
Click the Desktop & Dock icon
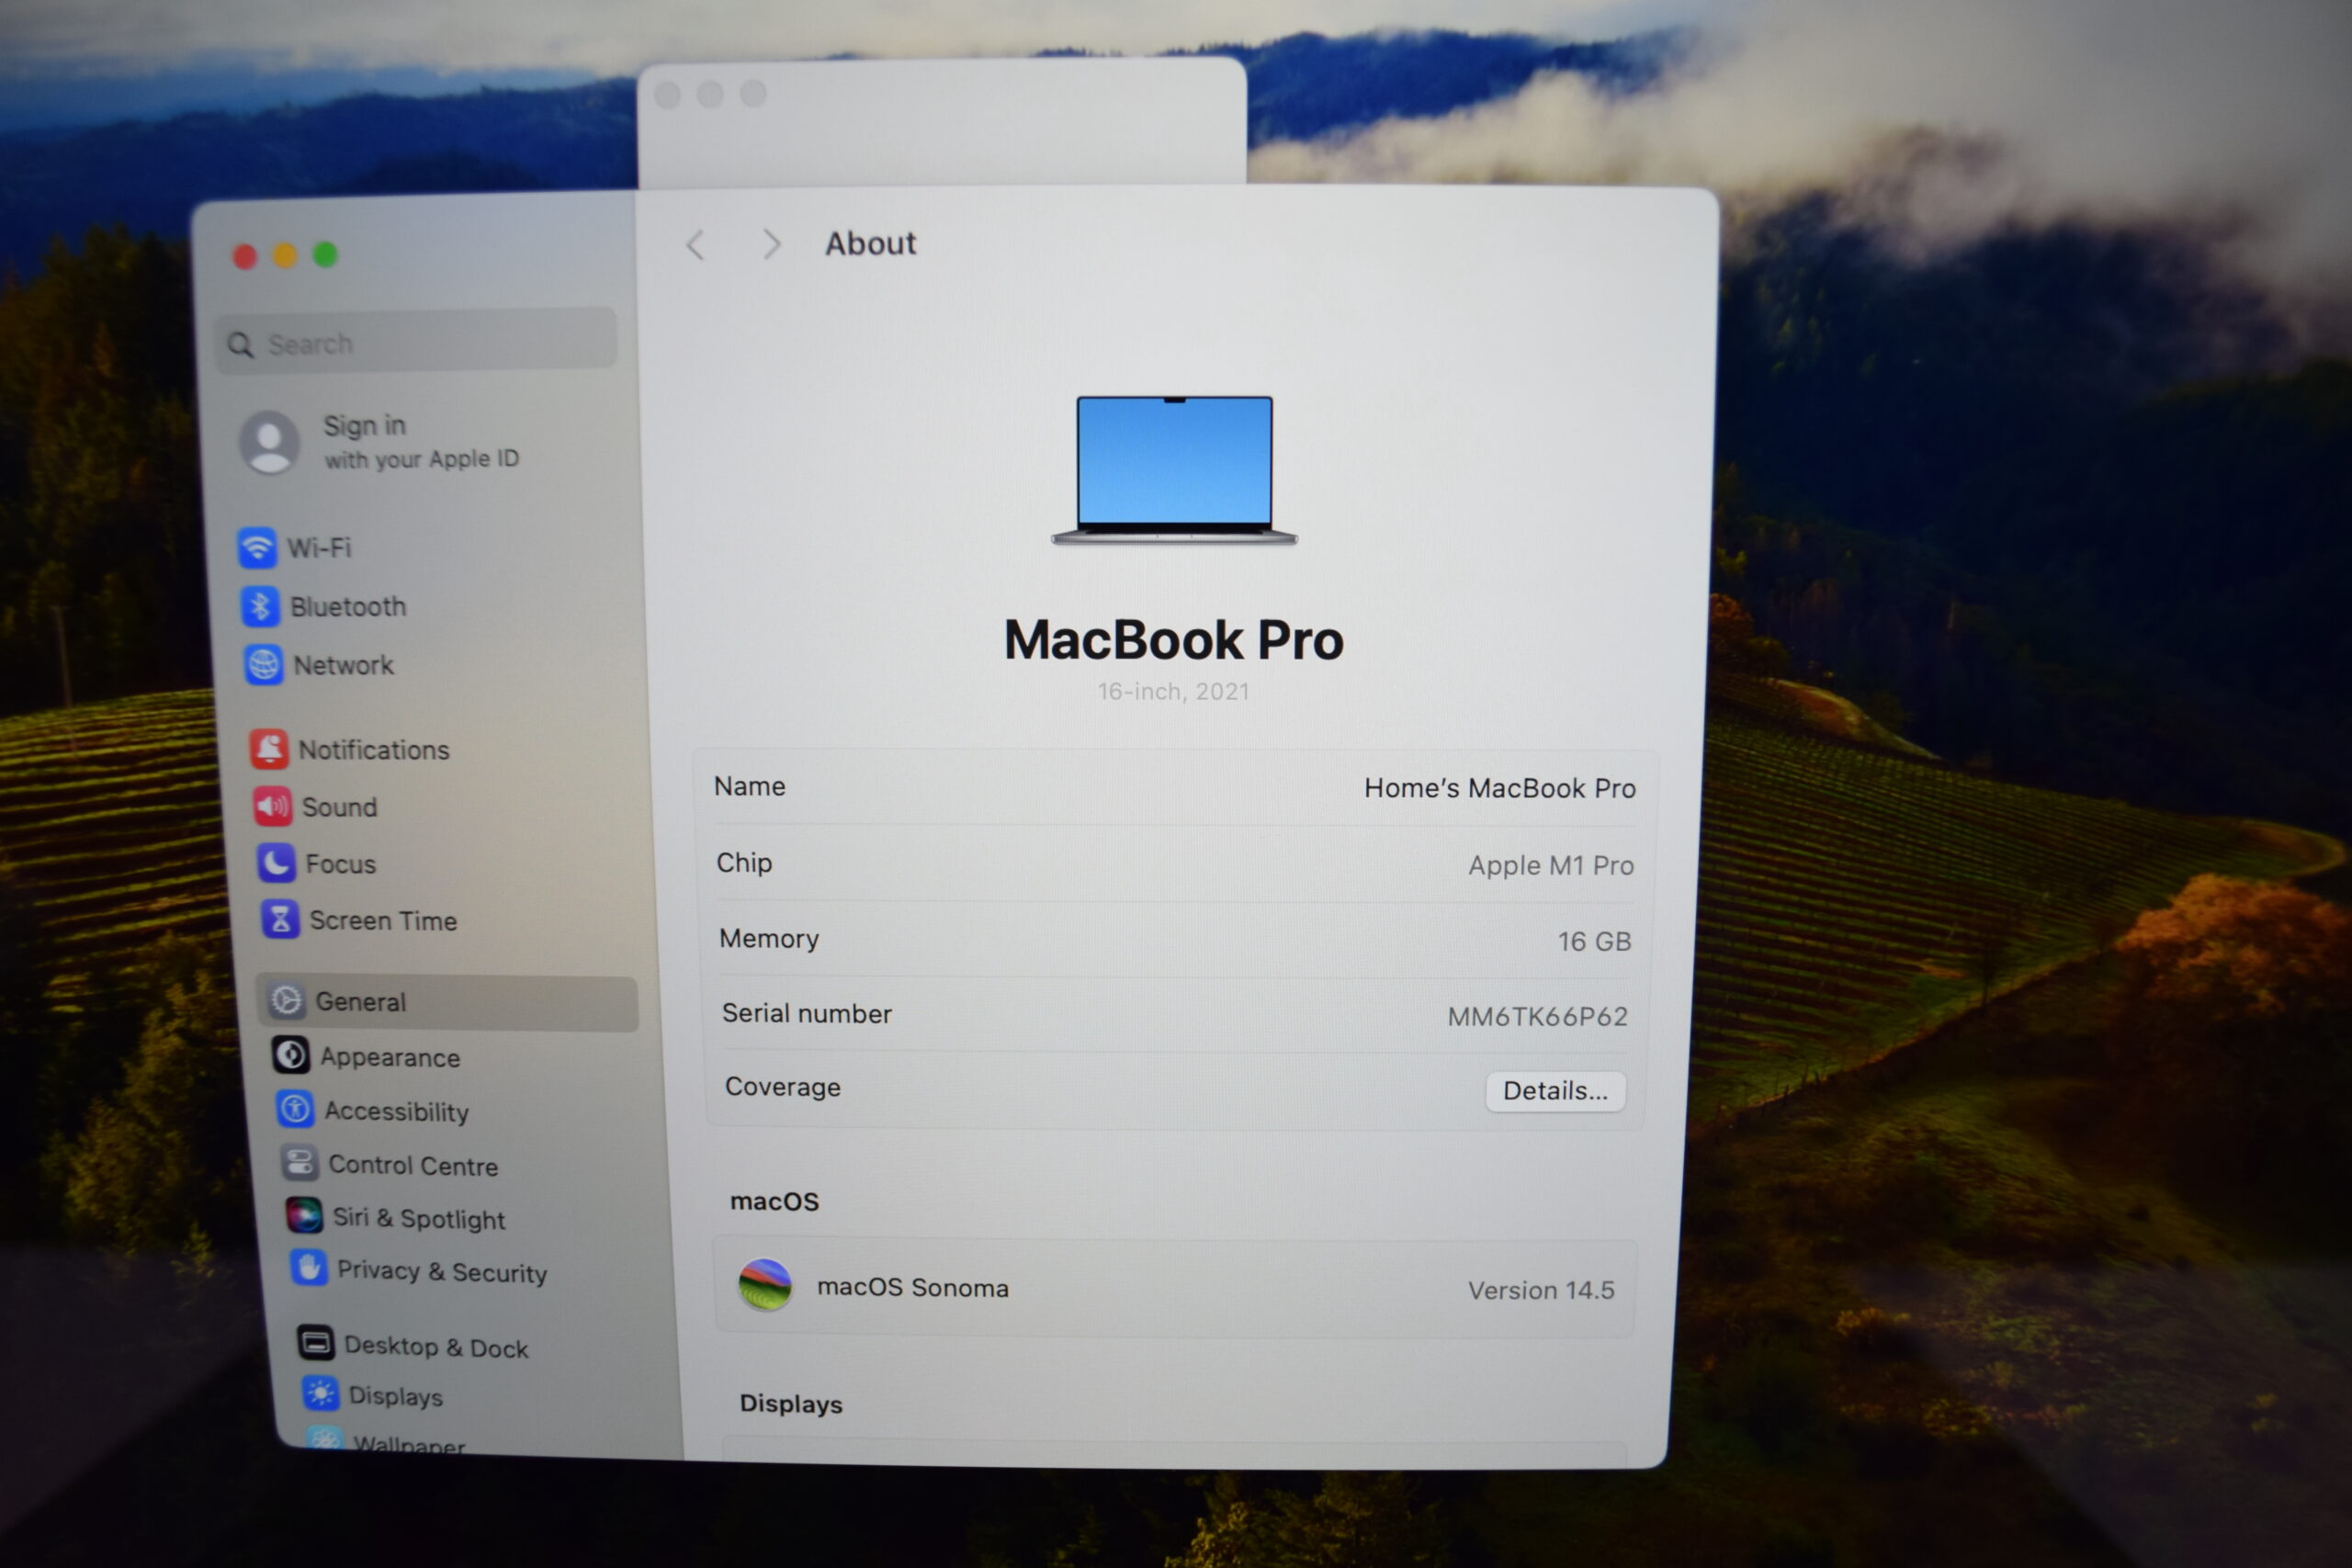click(x=316, y=1343)
